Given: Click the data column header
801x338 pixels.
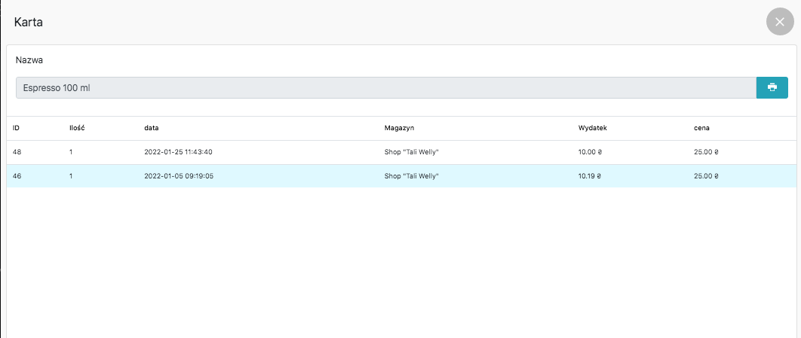Looking at the screenshot, I should (152, 128).
